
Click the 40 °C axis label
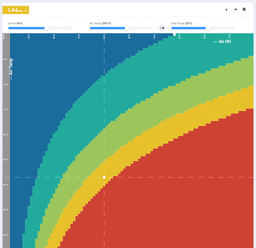tap(5, 235)
